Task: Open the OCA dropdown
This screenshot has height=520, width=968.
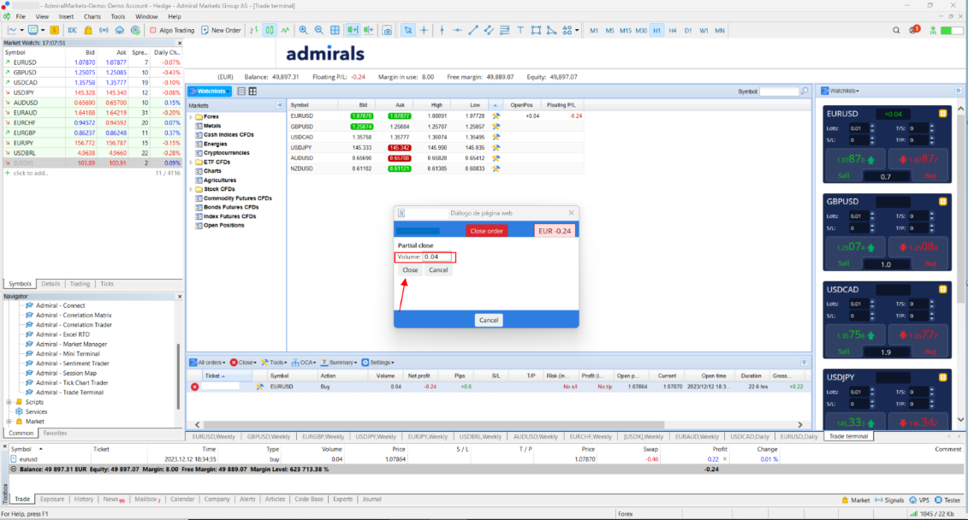Action: (304, 363)
